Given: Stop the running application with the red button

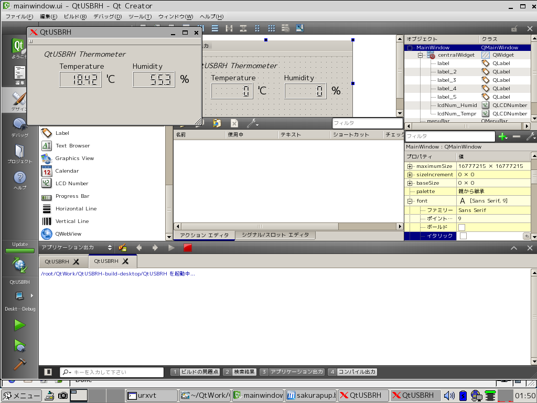Looking at the screenshot, I should [x=188, y=248].
